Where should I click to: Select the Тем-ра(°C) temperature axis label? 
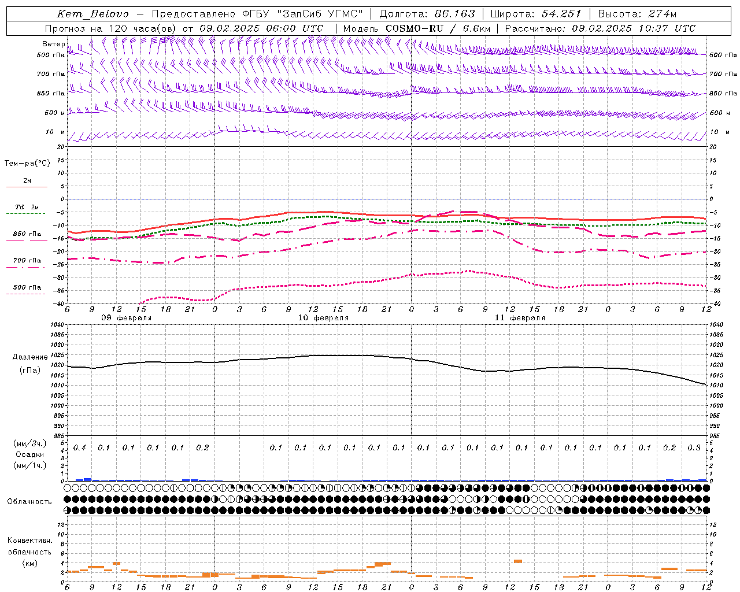tap(27, 164)
